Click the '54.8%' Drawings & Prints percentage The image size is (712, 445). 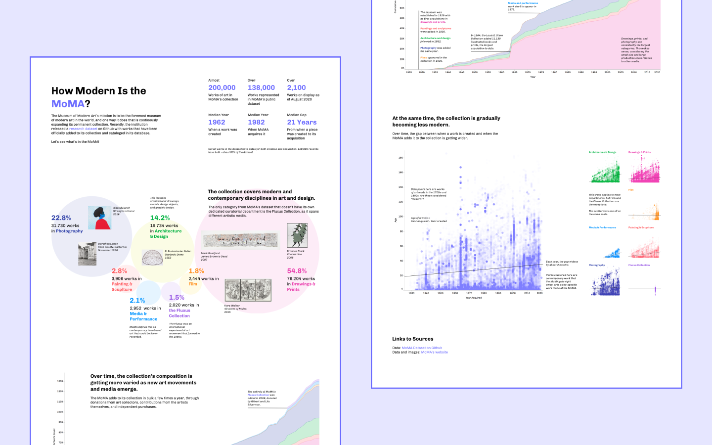(x=297, y=271)
